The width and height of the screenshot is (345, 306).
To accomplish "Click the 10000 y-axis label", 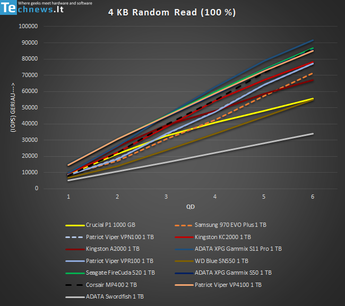I will [30, 172].
